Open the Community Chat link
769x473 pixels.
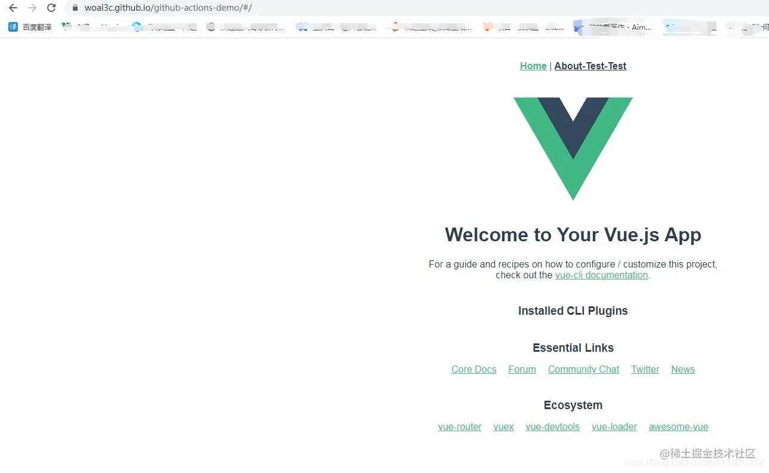[x=583, y=369]
